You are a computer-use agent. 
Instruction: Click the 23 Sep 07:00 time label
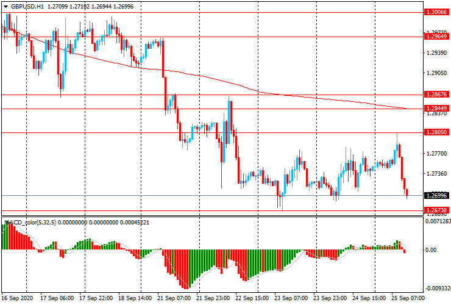(291, 298)
